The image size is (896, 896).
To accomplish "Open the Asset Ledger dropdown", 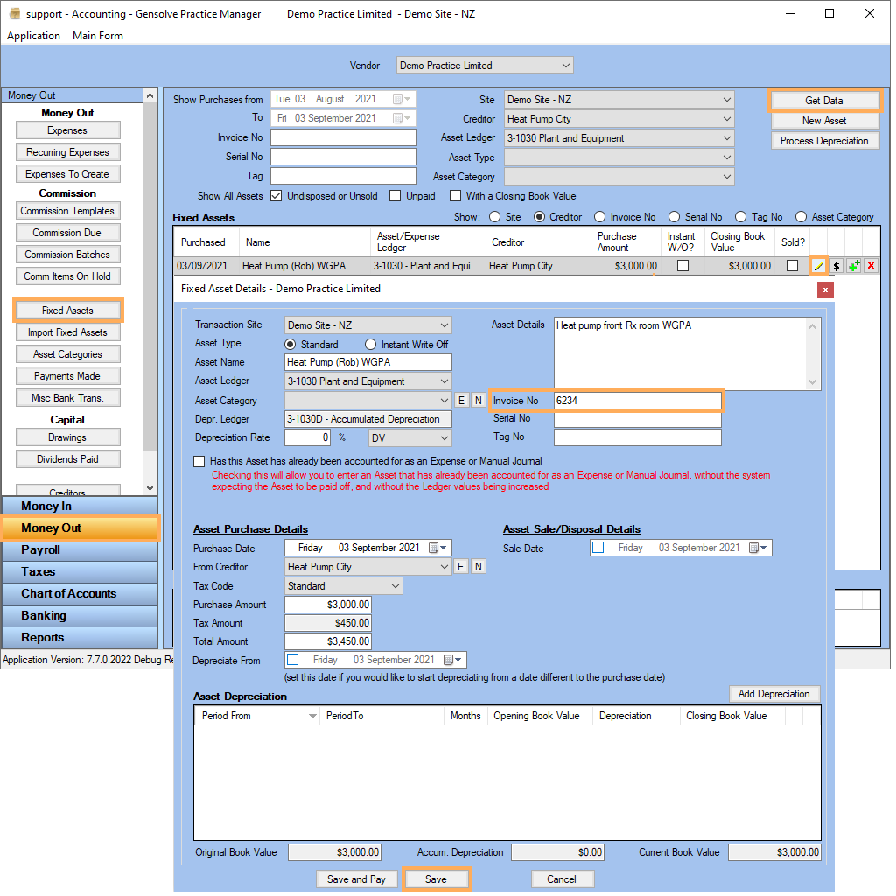I will coord(445,381).
